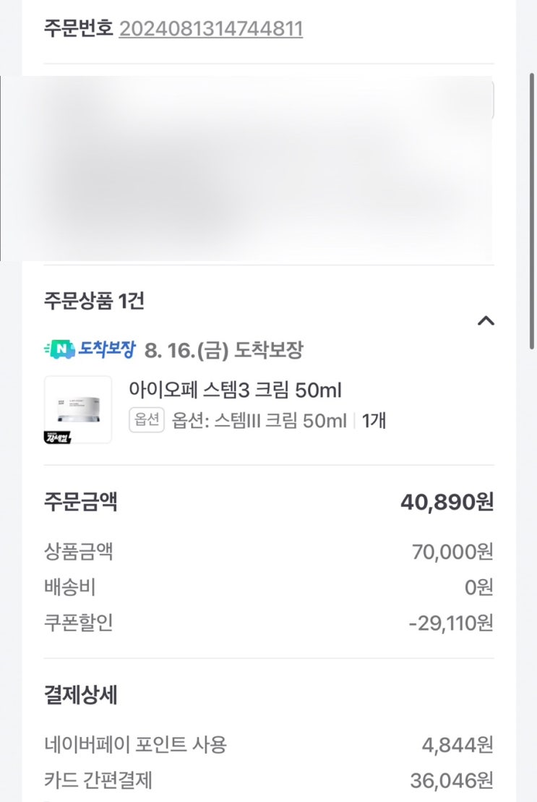
Task: Click the 주문상품 1건 header
Action: click(94, 300)
